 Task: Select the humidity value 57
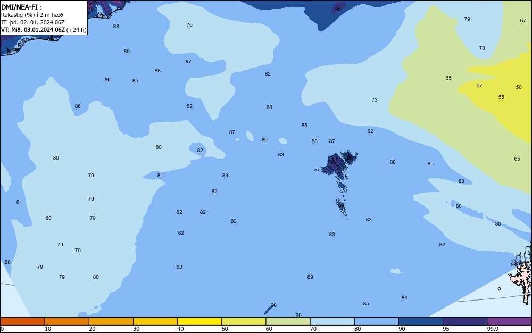pos(479,86)
